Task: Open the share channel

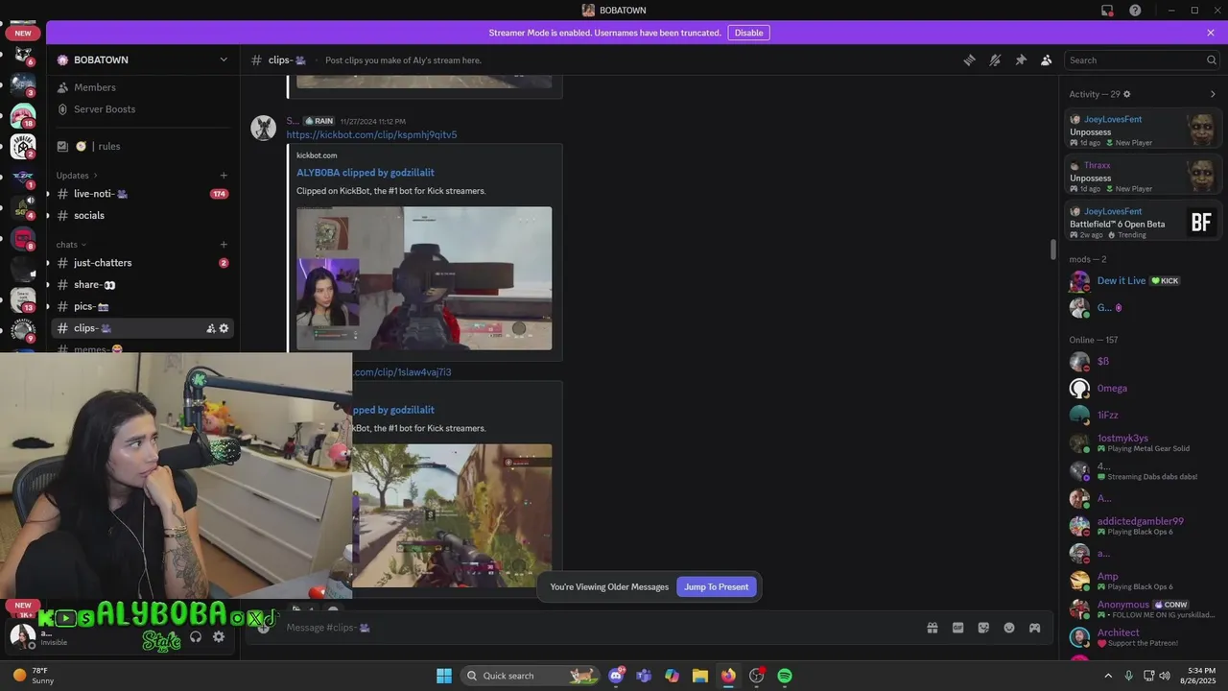Action: click(143, 285)
